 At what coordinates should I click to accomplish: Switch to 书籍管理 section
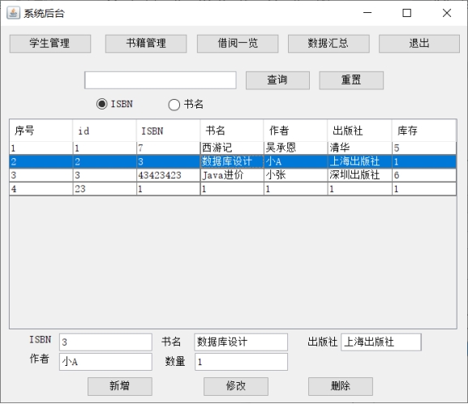click(x=146, y=44)
